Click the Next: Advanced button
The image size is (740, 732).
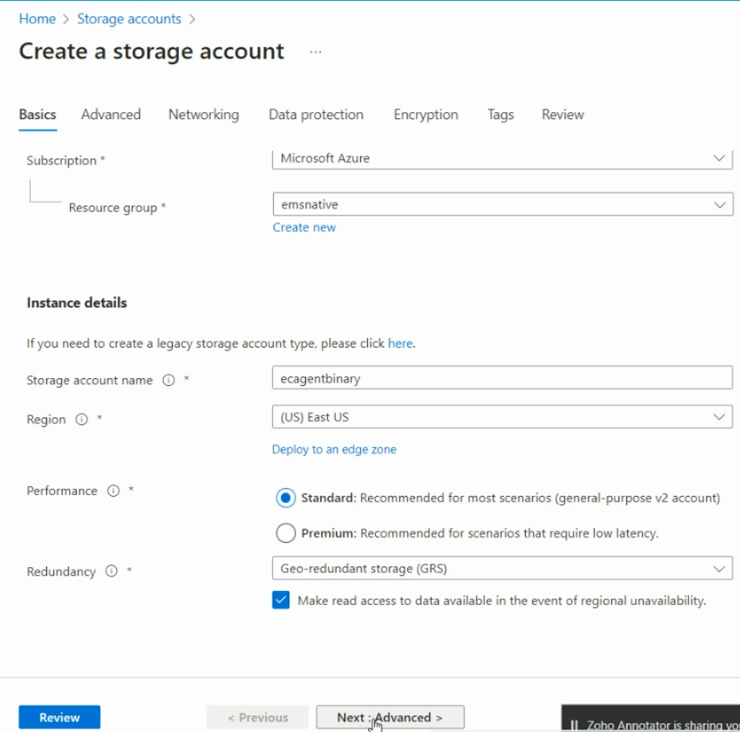tap(390, 717)
